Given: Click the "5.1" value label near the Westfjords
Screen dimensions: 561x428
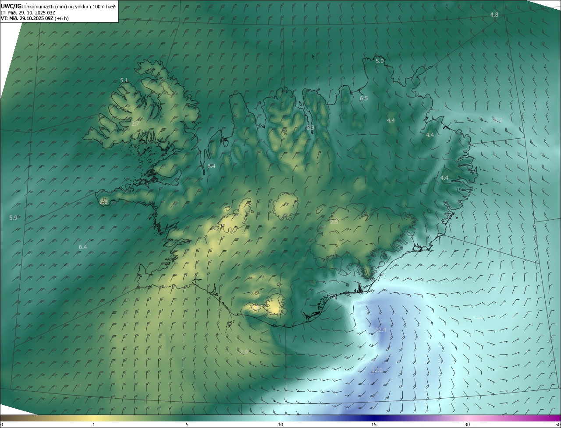Looking at the screenshot, I should [124, 81].
